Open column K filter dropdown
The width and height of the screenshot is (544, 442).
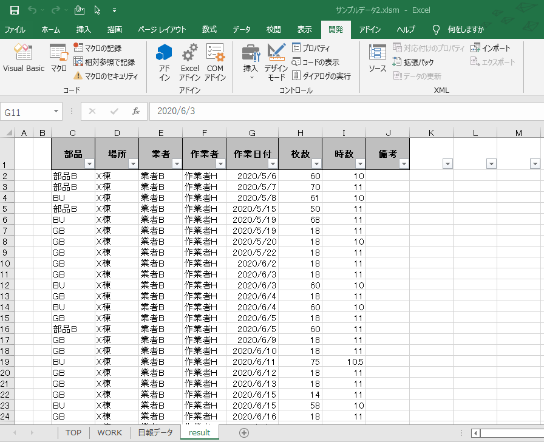point(448,164)
